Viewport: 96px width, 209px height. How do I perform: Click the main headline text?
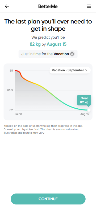[x=48, y=25]
